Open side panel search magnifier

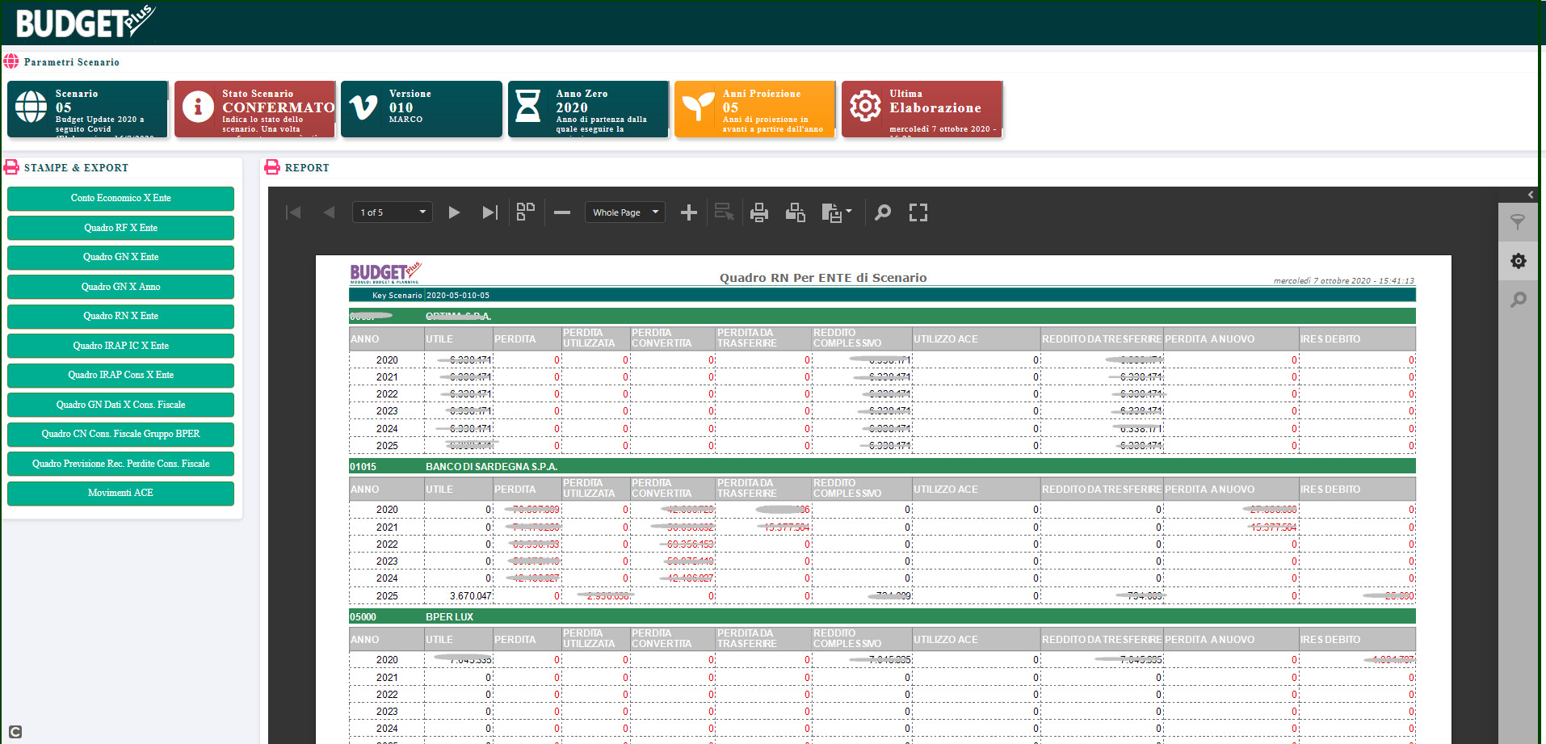click(x=1519, y=300)
